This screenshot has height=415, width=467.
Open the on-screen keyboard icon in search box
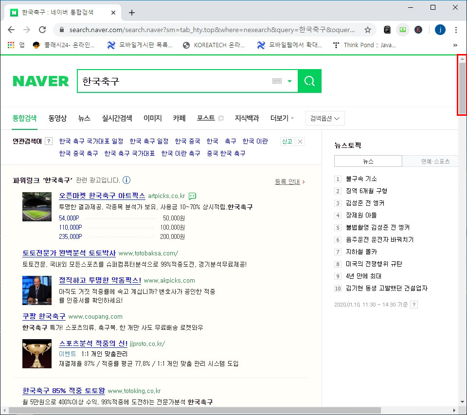click(277, 81)
